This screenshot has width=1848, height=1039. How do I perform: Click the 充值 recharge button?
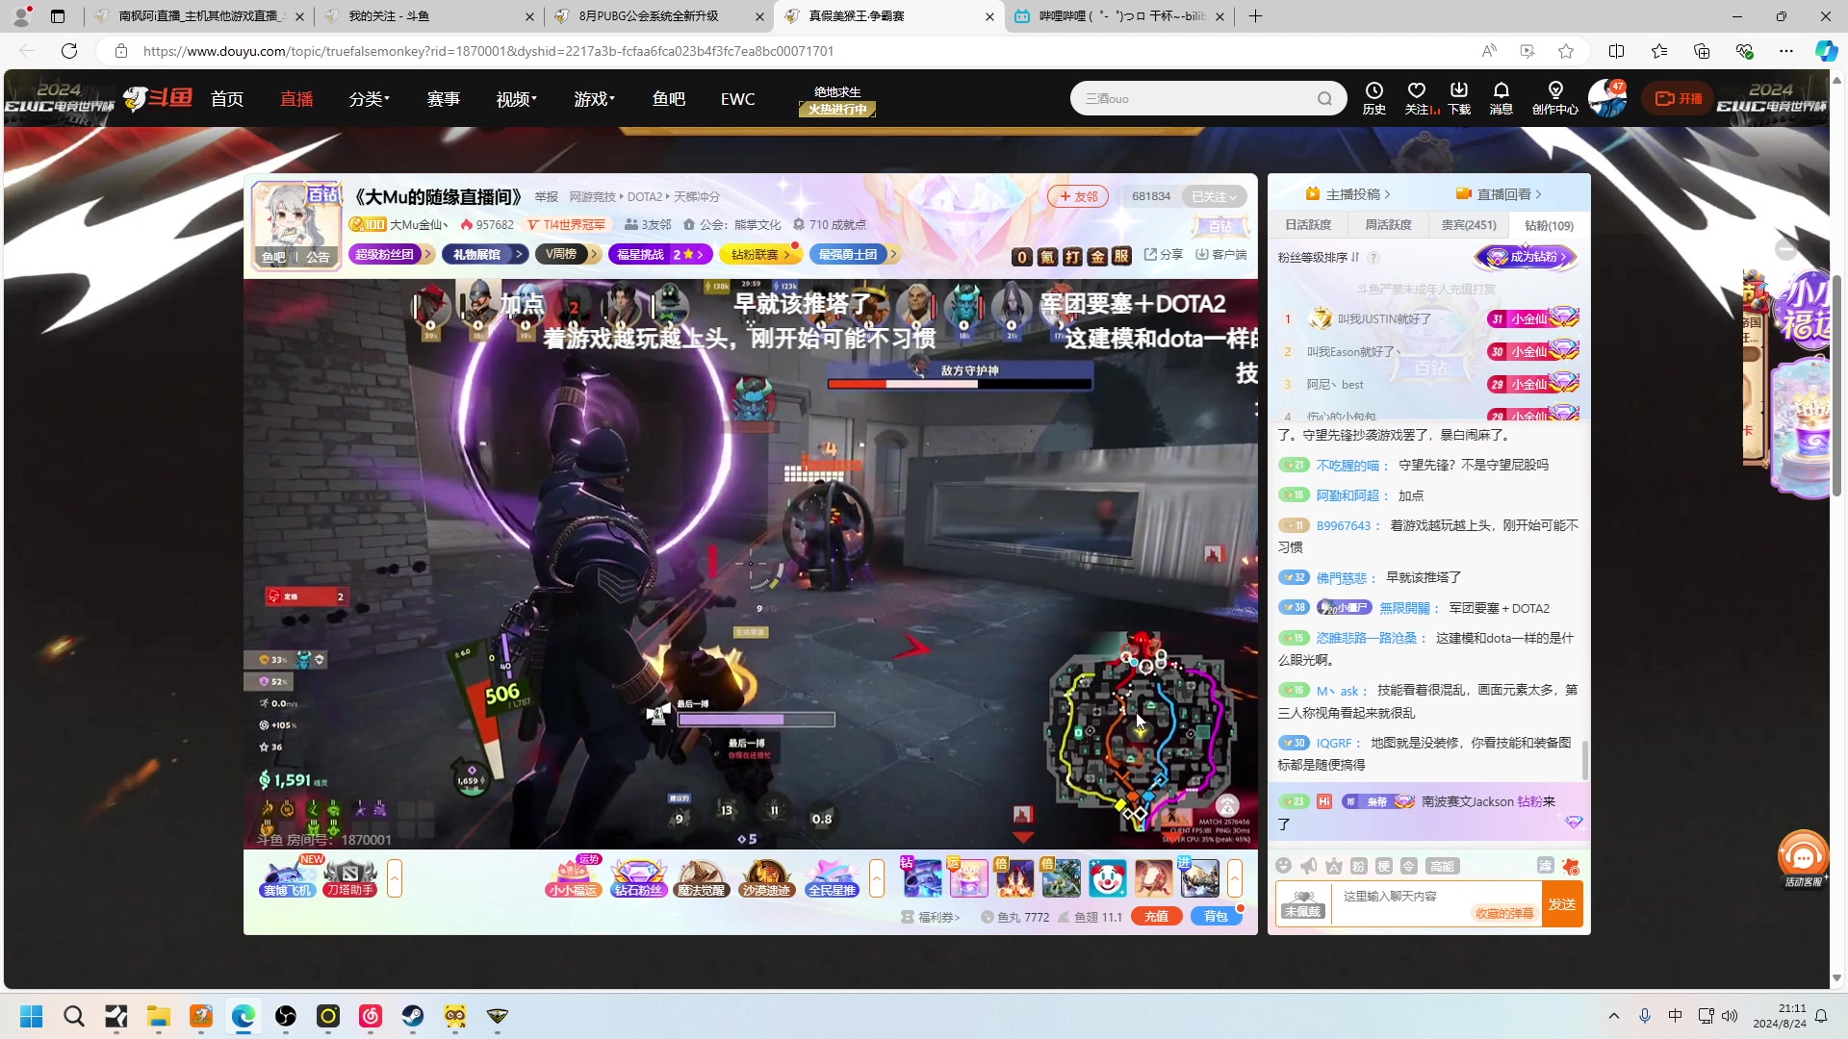pyautogui.click(x=1157, y=917)
